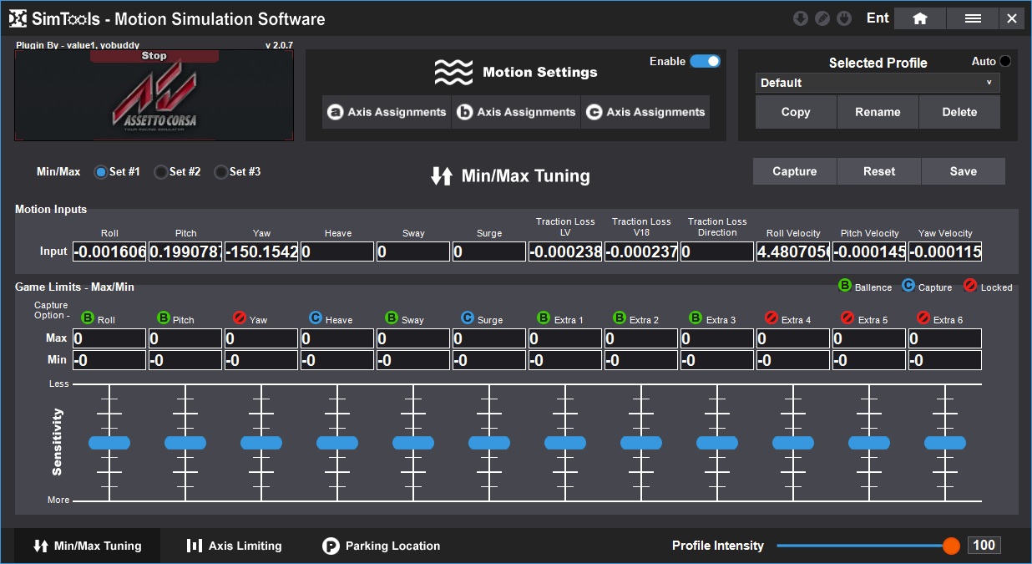
Task: Open the Axis Limiting tab
Action: click(x=234, y=546)
